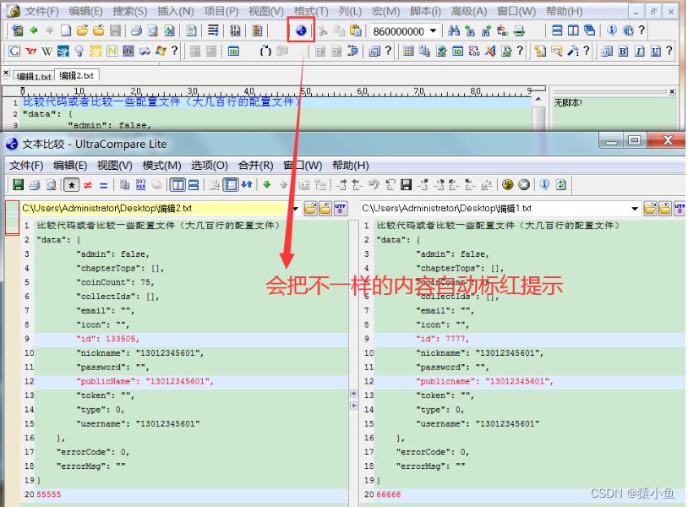Click the Stop gray circle icon in UltraCompare toolbar
The height and width of the screenshot is (507, 688).
[524, 185]
